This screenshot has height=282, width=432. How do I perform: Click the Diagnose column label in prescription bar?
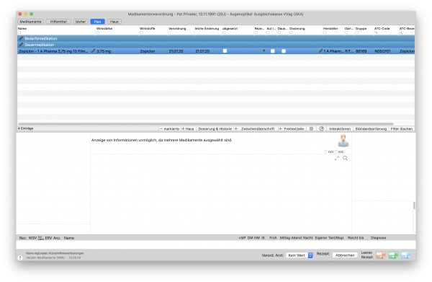(x=378, y=237)
